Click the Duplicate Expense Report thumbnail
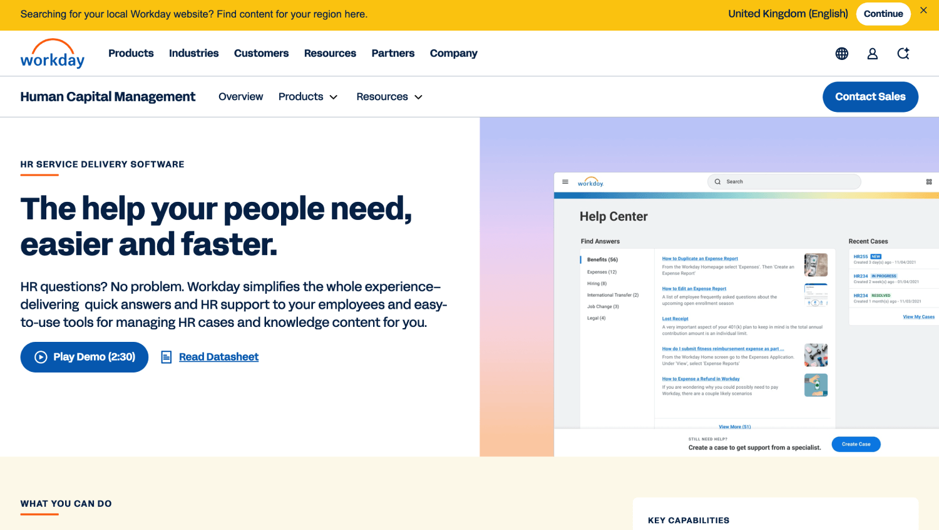 (816, 265)
